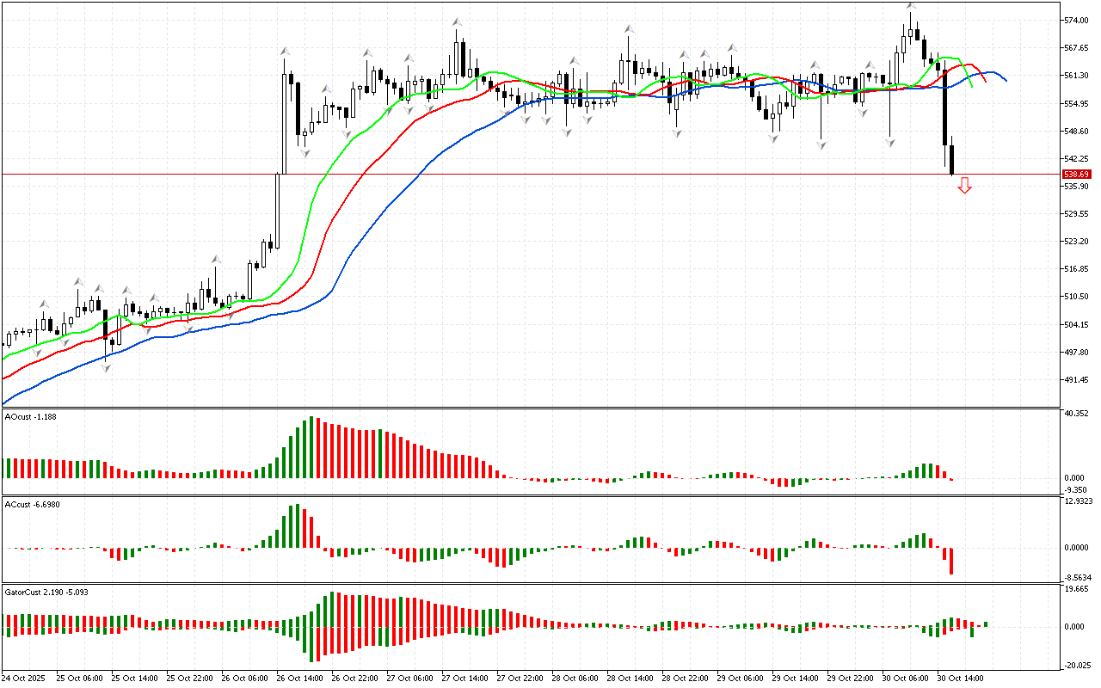Select the down fractal below the 25 Oct low
Viewport: 1101px width, 688px height.
[x=106, y=368]
